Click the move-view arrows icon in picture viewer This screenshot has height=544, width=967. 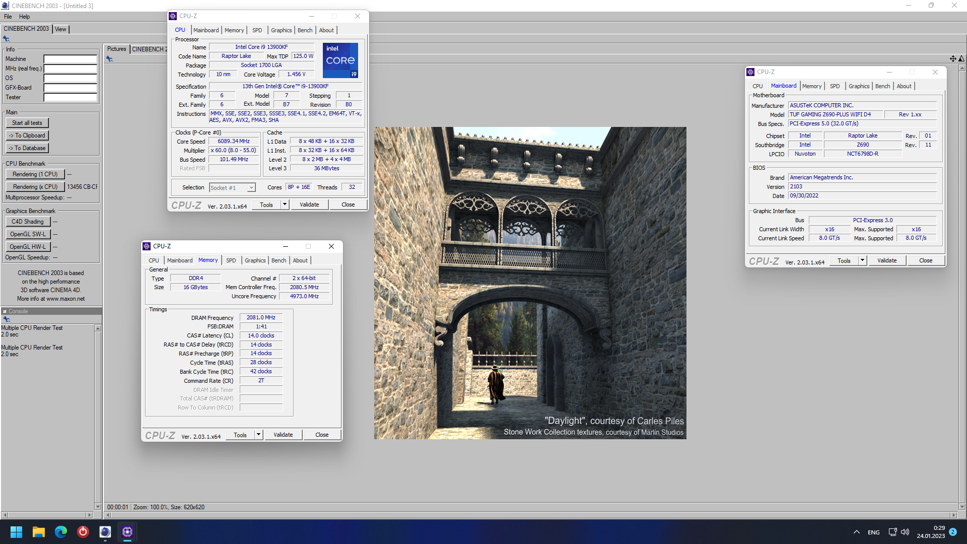(x=953, y=59)
